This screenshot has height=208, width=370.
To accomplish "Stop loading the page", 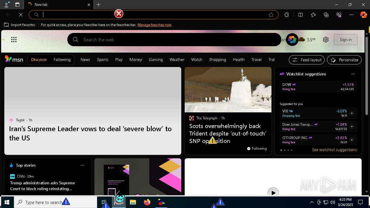I will point(21,15).
